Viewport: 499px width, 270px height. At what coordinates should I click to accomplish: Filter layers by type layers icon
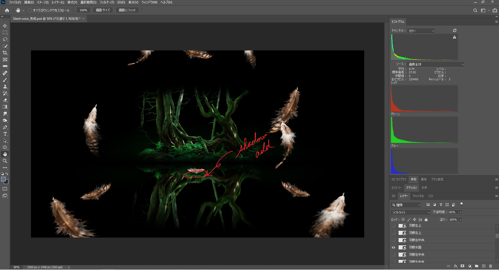pos(441,205)
